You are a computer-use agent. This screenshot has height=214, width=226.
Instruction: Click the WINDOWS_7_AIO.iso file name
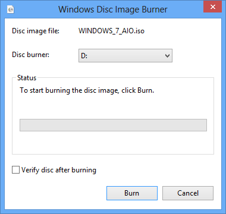[x=111, y=31]
